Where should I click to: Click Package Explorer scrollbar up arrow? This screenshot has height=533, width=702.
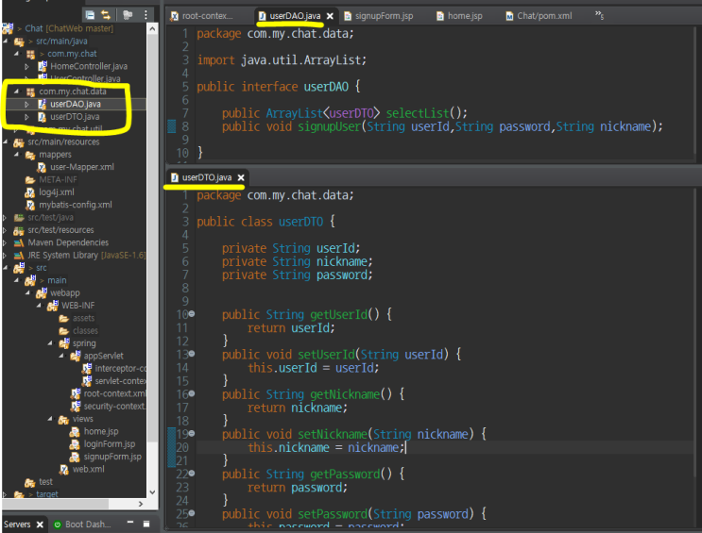click(152, 29)
